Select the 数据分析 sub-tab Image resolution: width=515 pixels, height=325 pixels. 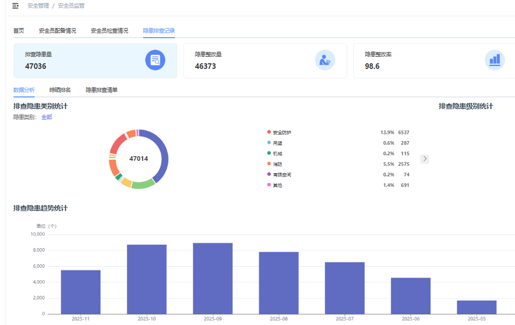pos(24,90)
